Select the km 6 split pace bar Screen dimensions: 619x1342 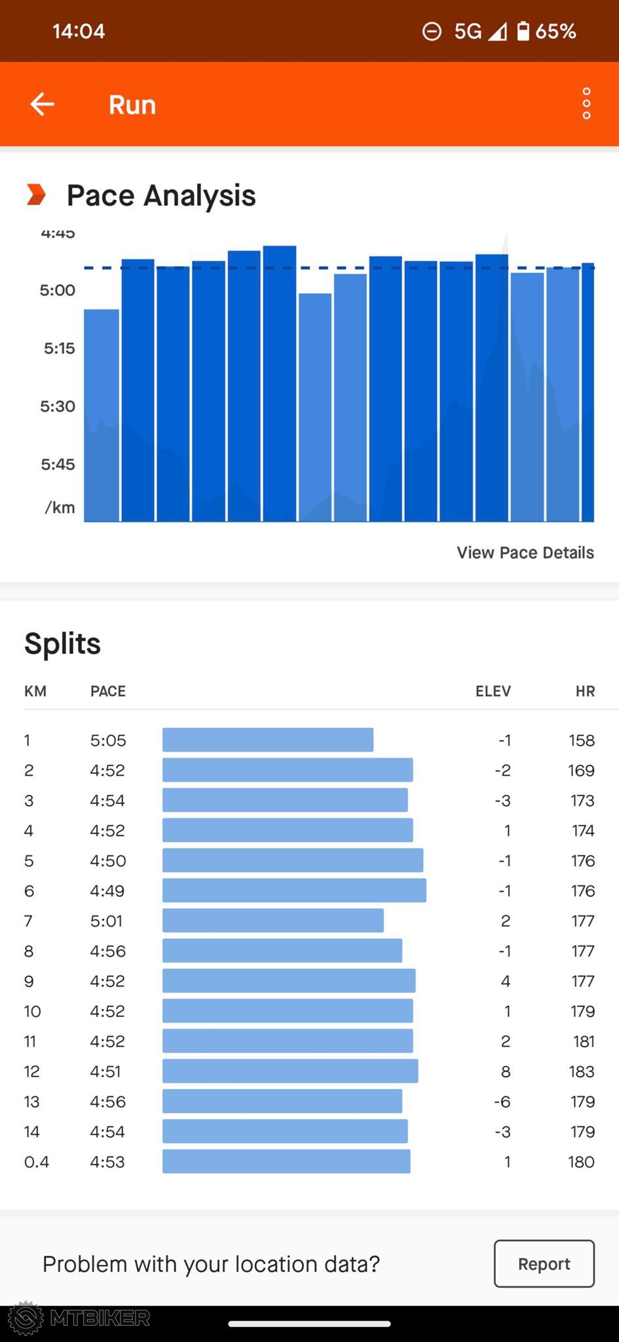[x=294, y=891]
